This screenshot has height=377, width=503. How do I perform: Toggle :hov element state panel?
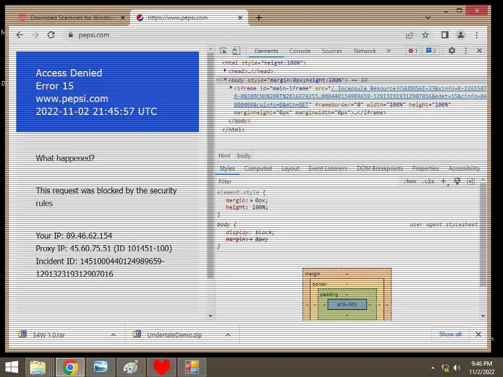(410, 182)
